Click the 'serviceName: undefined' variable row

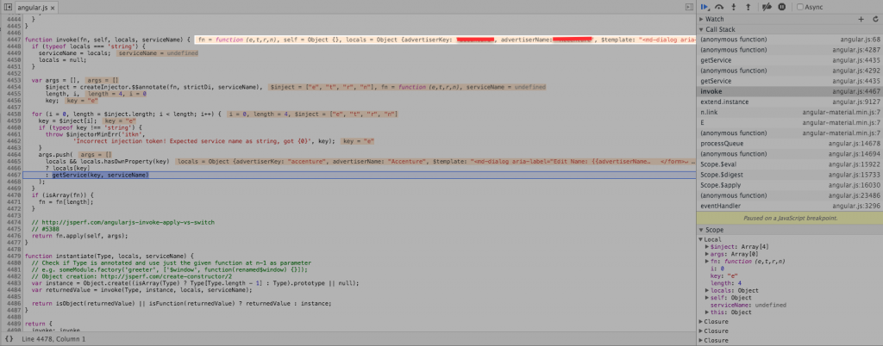pos(748,305)
